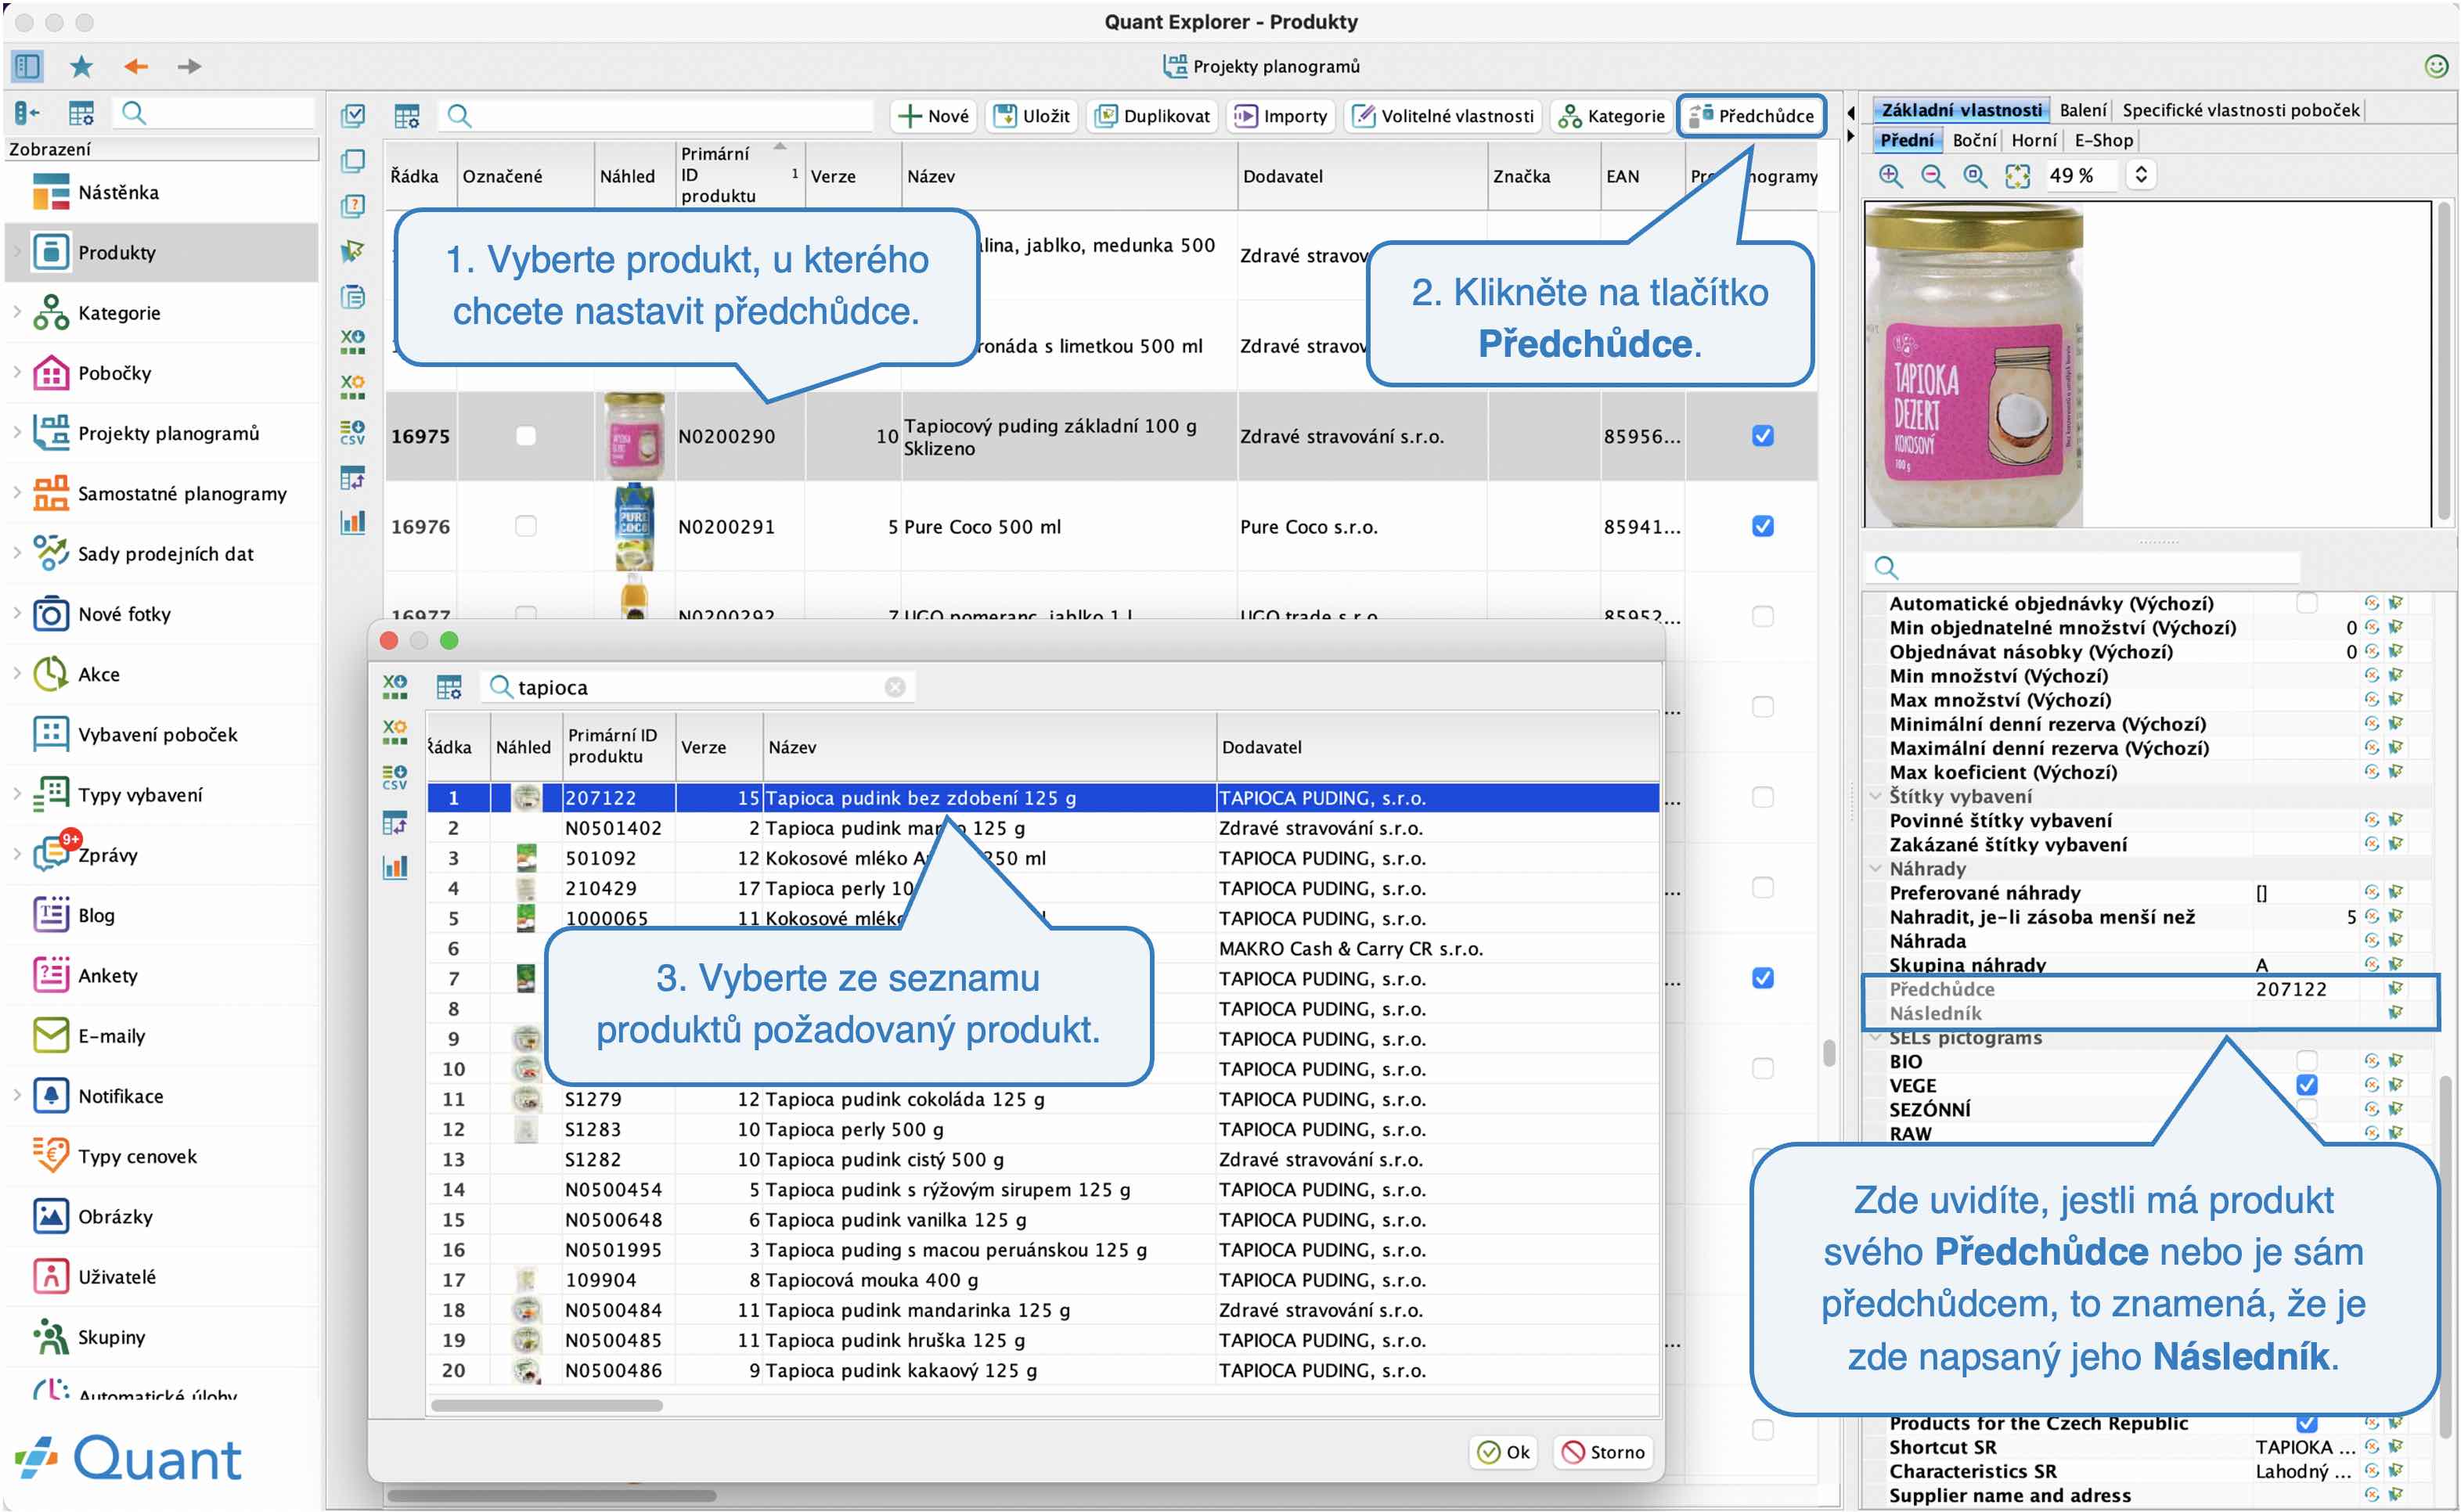Fit product image to view icon

click(2017, 176)
